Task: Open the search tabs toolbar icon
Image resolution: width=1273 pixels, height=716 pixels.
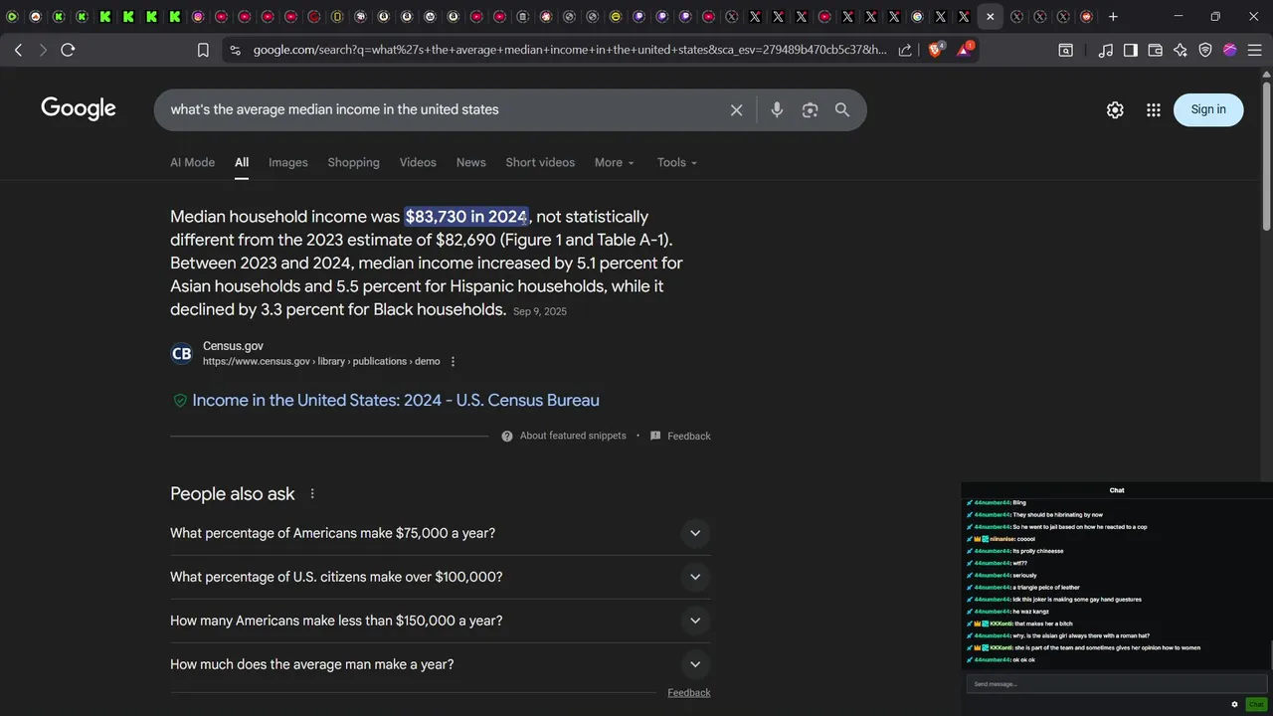Action: coord(1065,50)
